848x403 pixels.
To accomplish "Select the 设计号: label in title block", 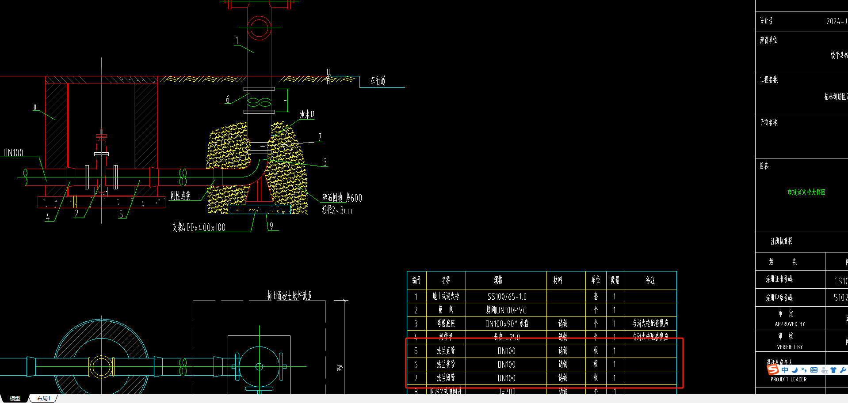I will [767, 21].
